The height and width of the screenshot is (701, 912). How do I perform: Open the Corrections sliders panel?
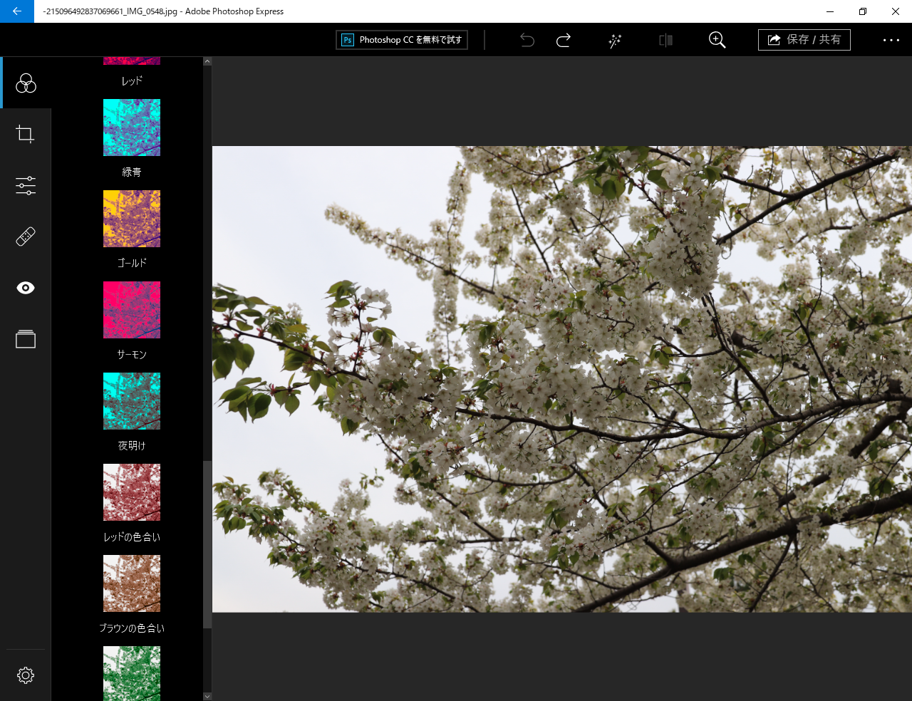point(26,185)
